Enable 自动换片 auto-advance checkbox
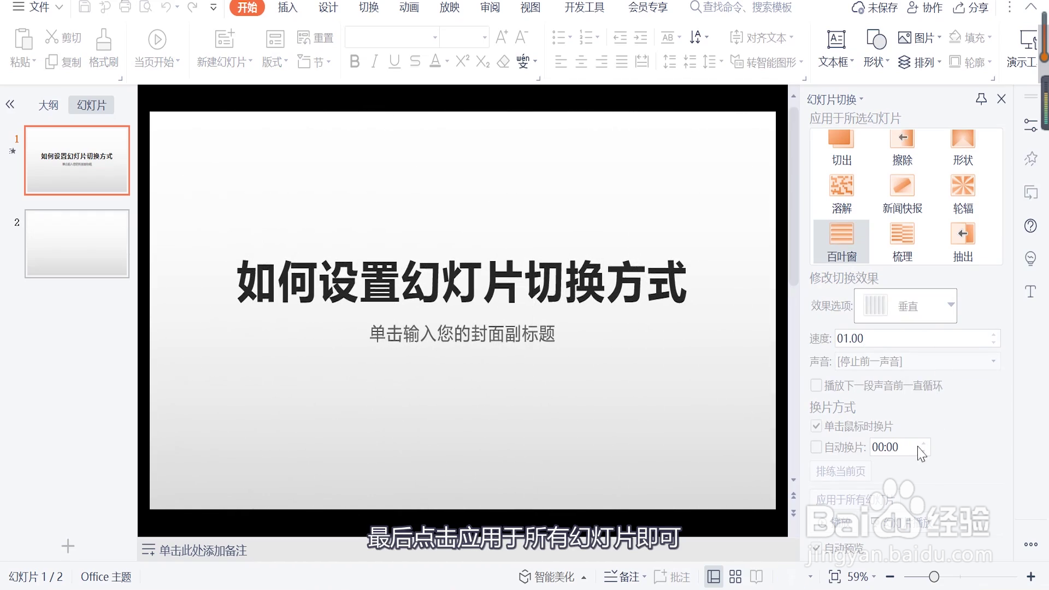The image size is (1049, 590). click(816, 447)
